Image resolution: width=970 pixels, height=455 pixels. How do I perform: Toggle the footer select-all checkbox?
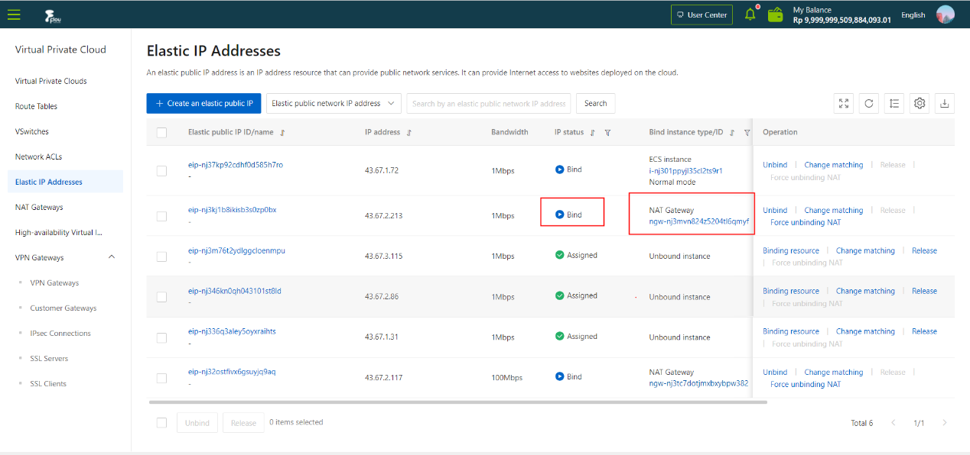click(161, 423)
